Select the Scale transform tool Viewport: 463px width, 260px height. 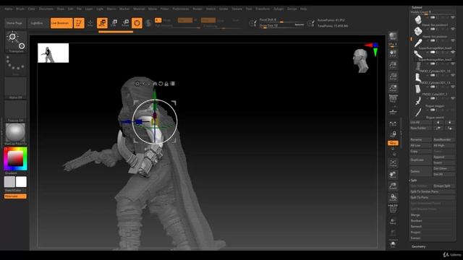click(x=114, y=23)
